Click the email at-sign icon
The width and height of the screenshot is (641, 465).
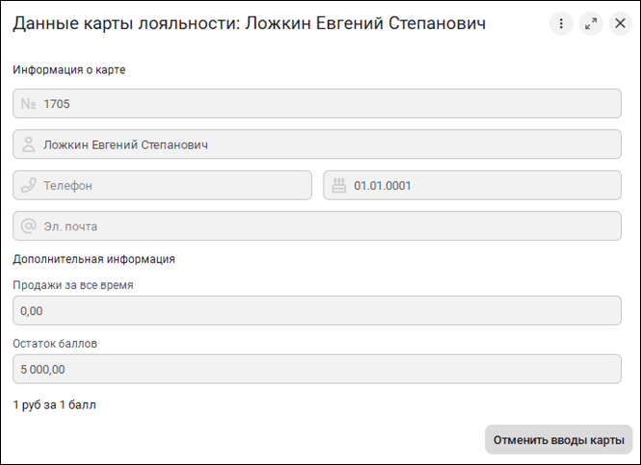pyautogui.click(x=28, y=226)
